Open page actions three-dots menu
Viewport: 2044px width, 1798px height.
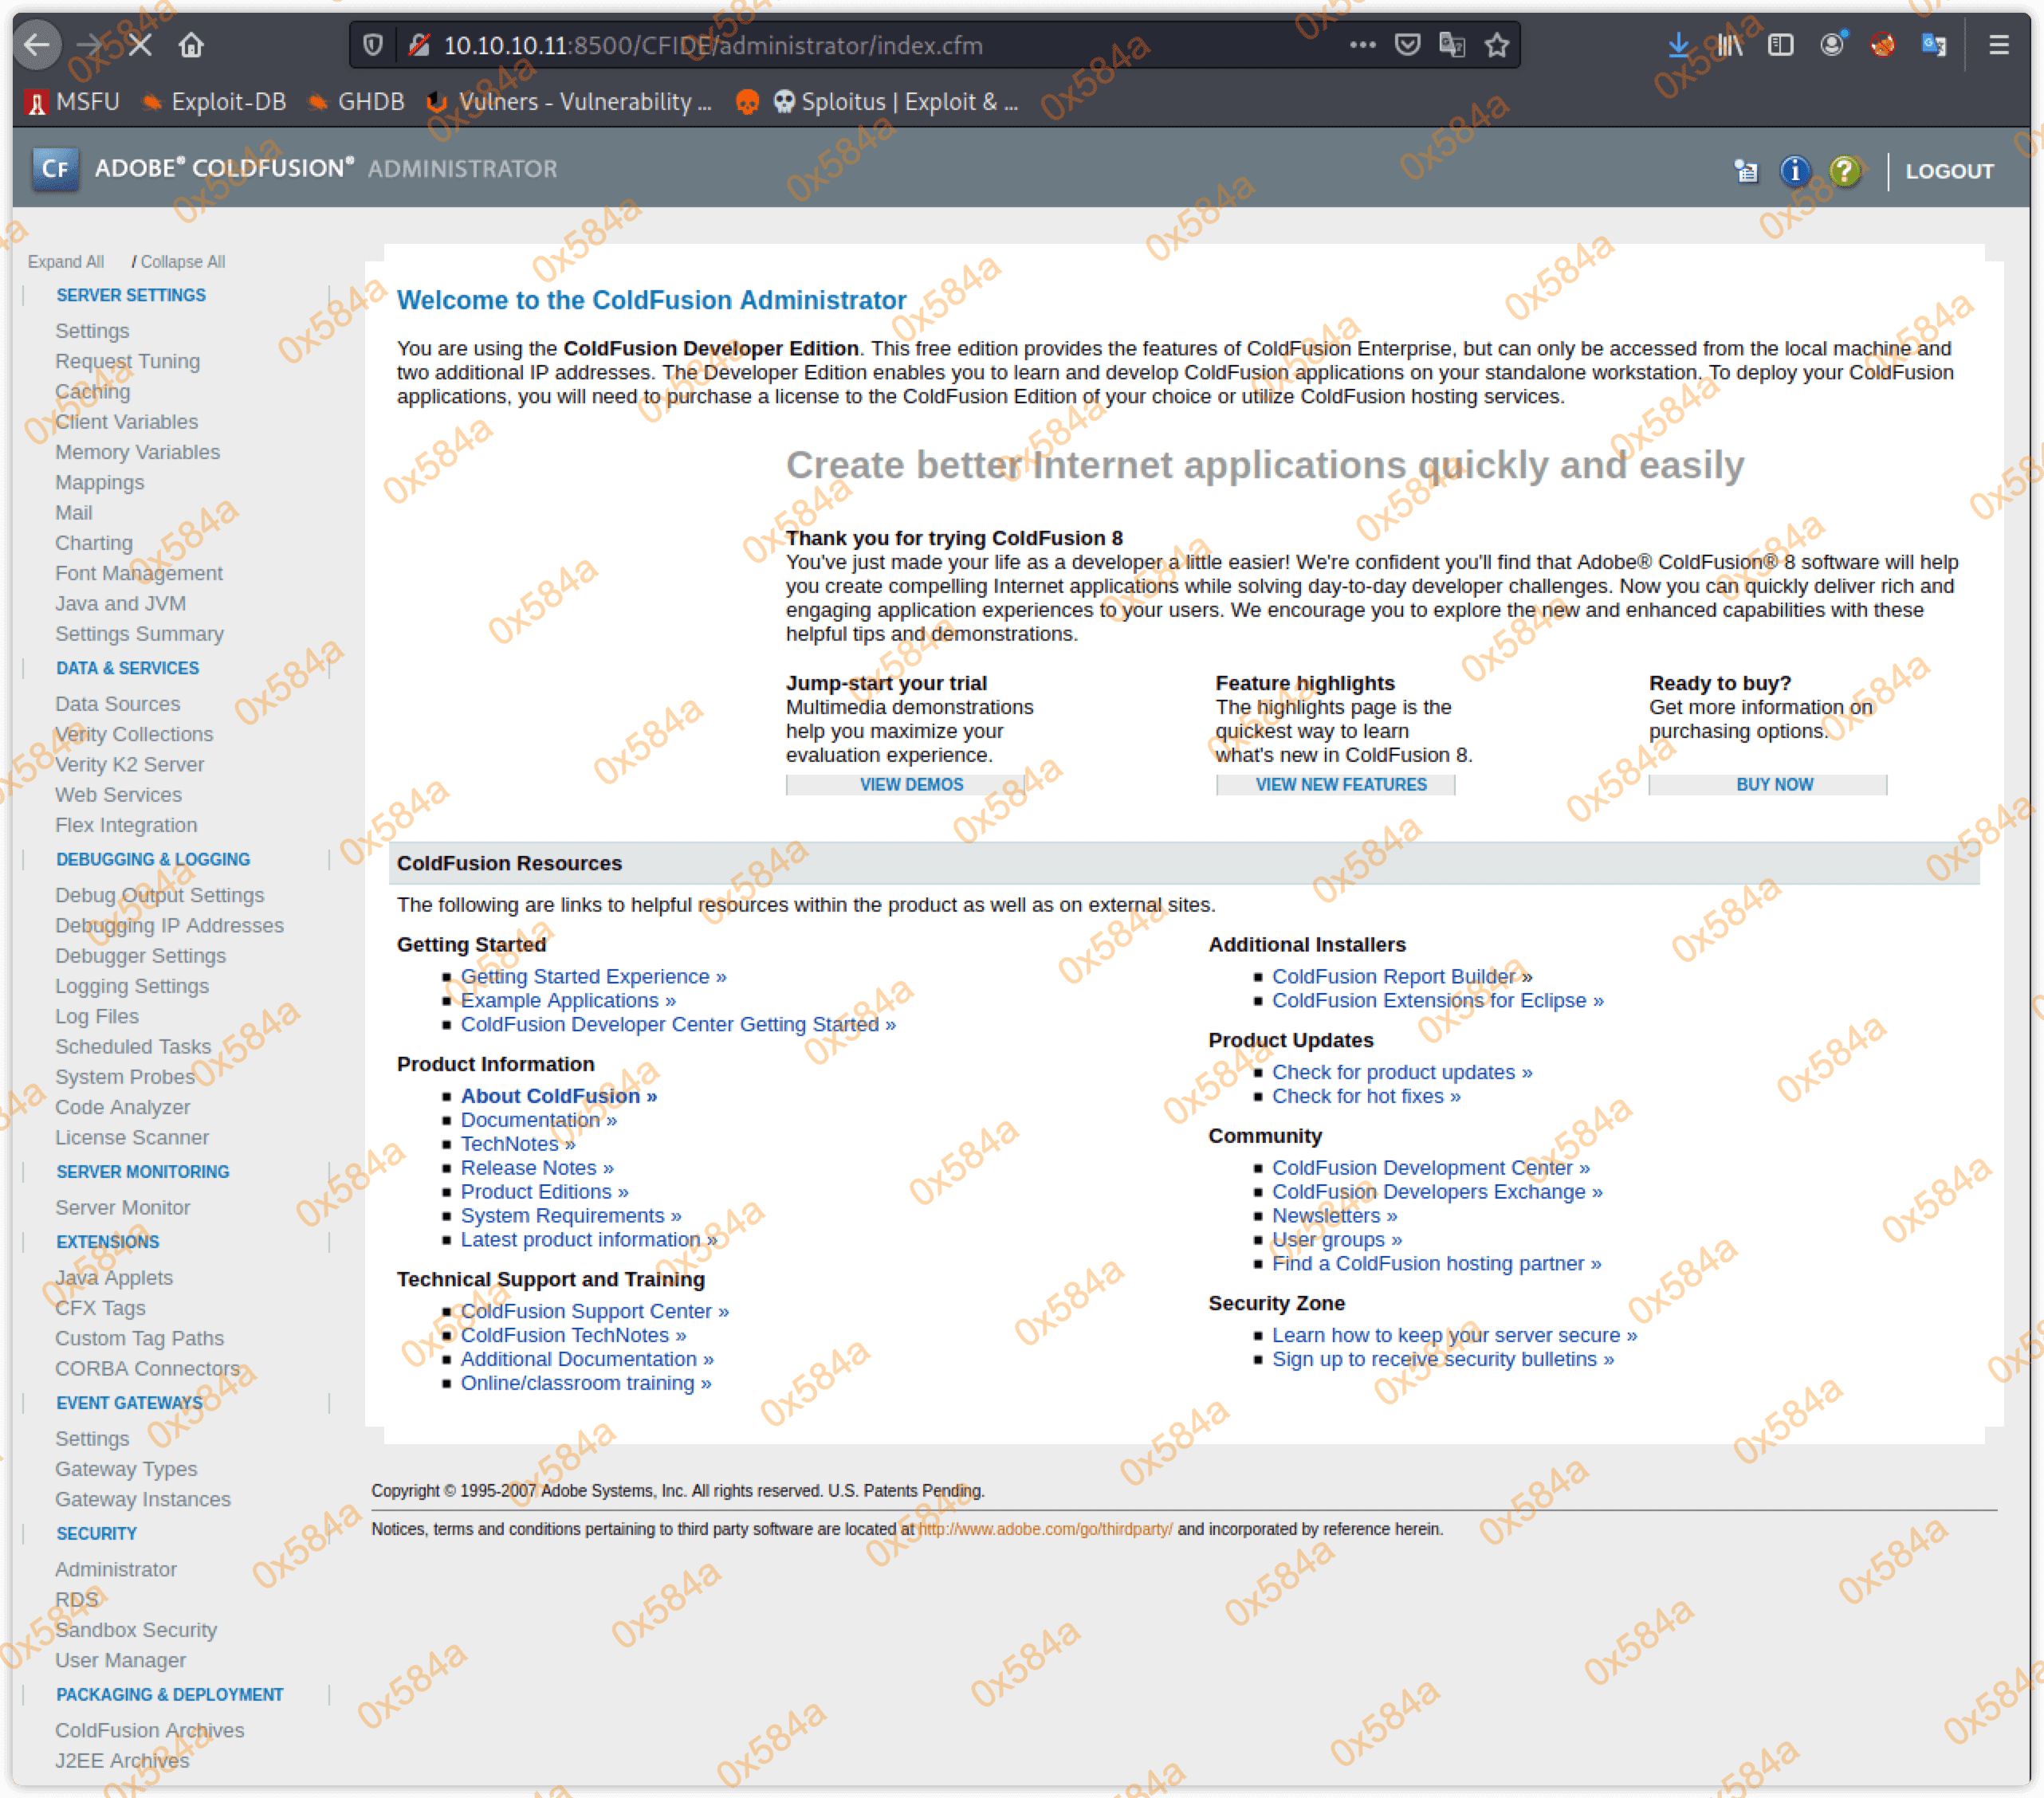(x=1362, y=45)
